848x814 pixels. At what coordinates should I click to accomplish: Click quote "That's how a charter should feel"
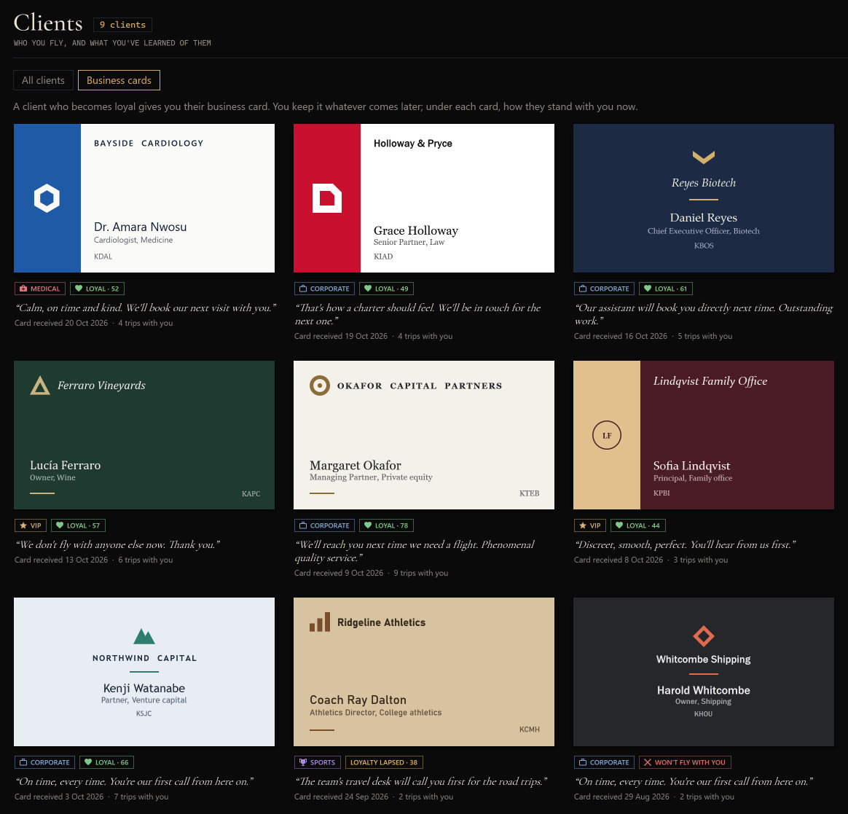(x=417, y=314)
